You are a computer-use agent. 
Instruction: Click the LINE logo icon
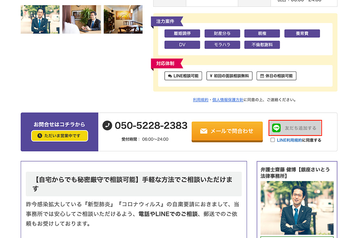tap(277, 128)
